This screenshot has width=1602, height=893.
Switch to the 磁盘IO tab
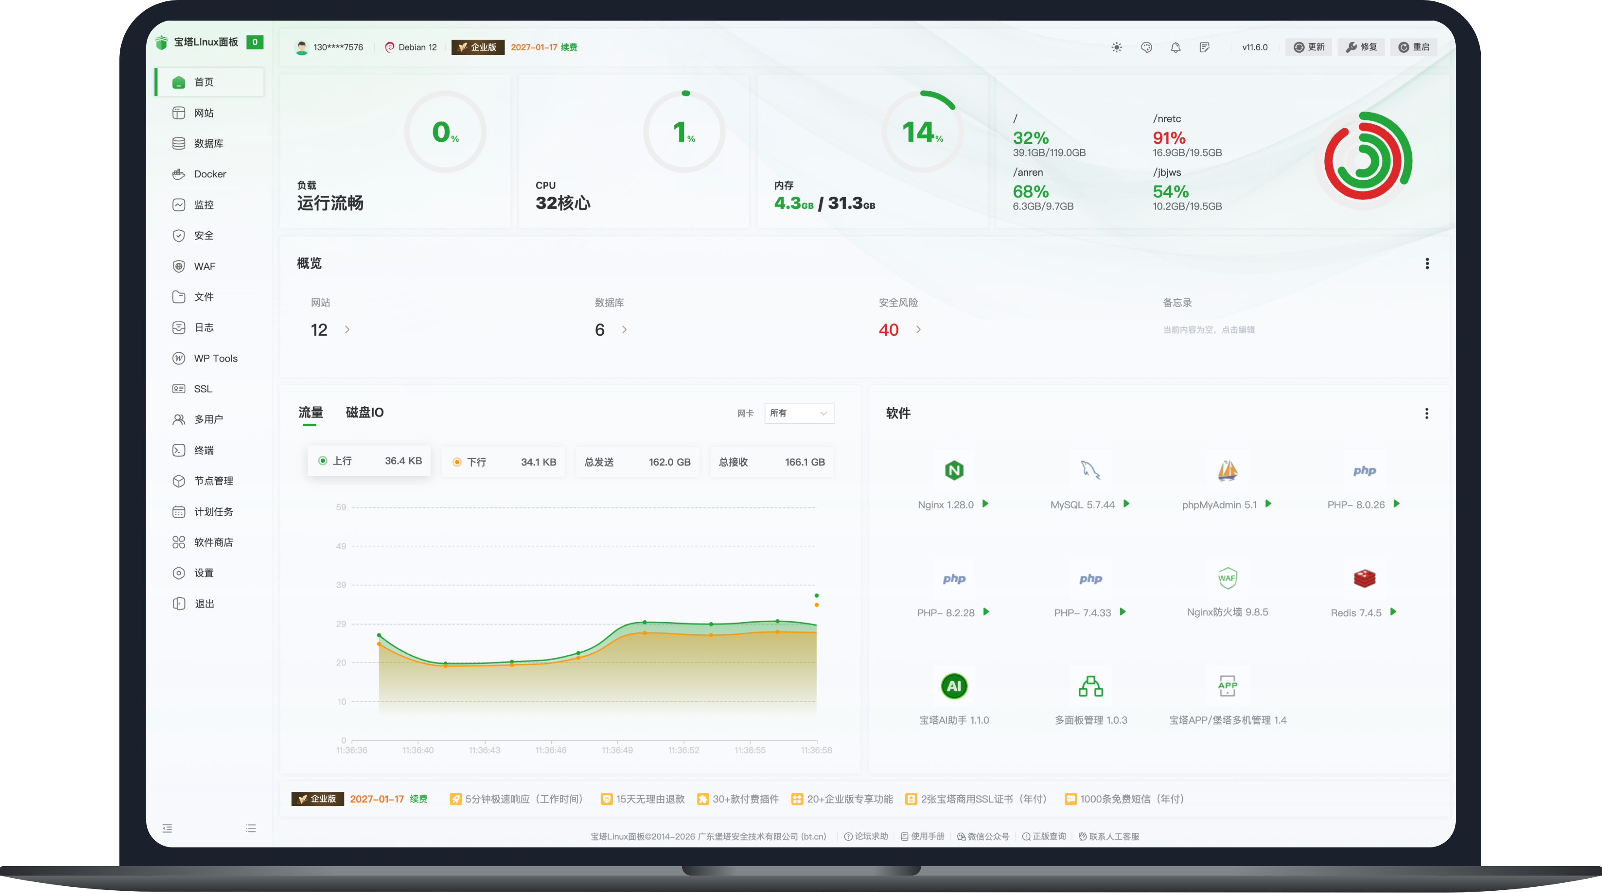364,413
